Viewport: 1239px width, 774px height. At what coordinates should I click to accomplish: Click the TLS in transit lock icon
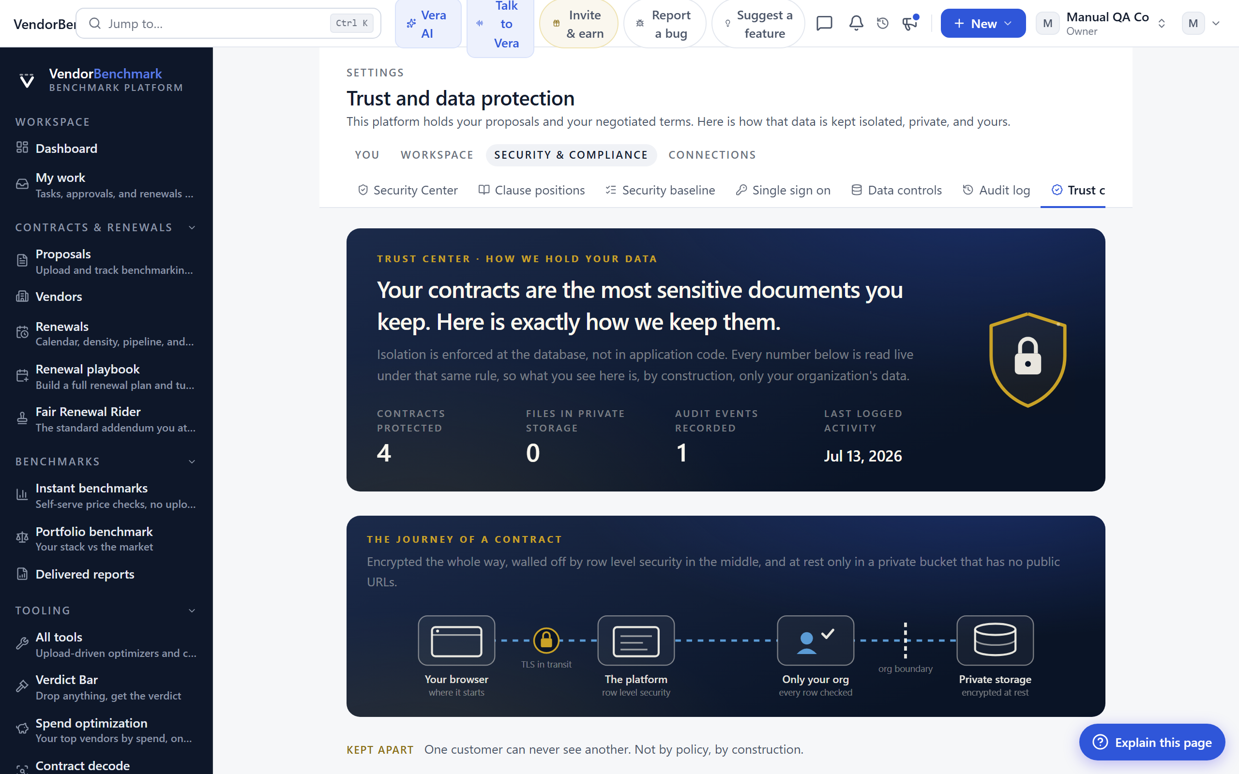(546, 640)
